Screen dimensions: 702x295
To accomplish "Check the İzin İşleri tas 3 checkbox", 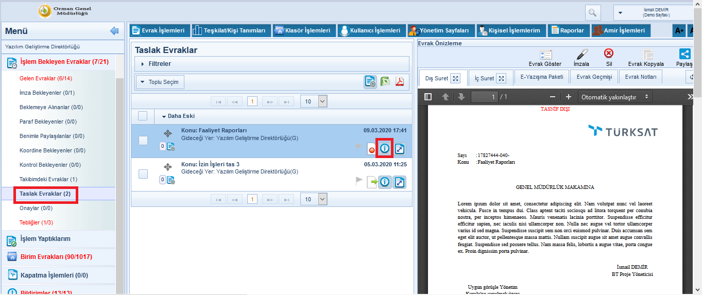I will (143, 174).
